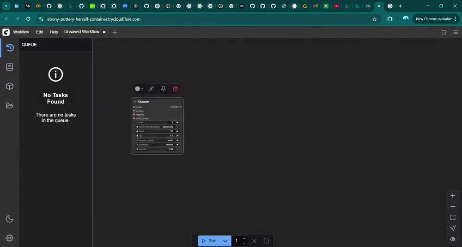Open Chrome profile avatar
The height and width of the screenshot is (247, 462).
[x=406, y=19]
